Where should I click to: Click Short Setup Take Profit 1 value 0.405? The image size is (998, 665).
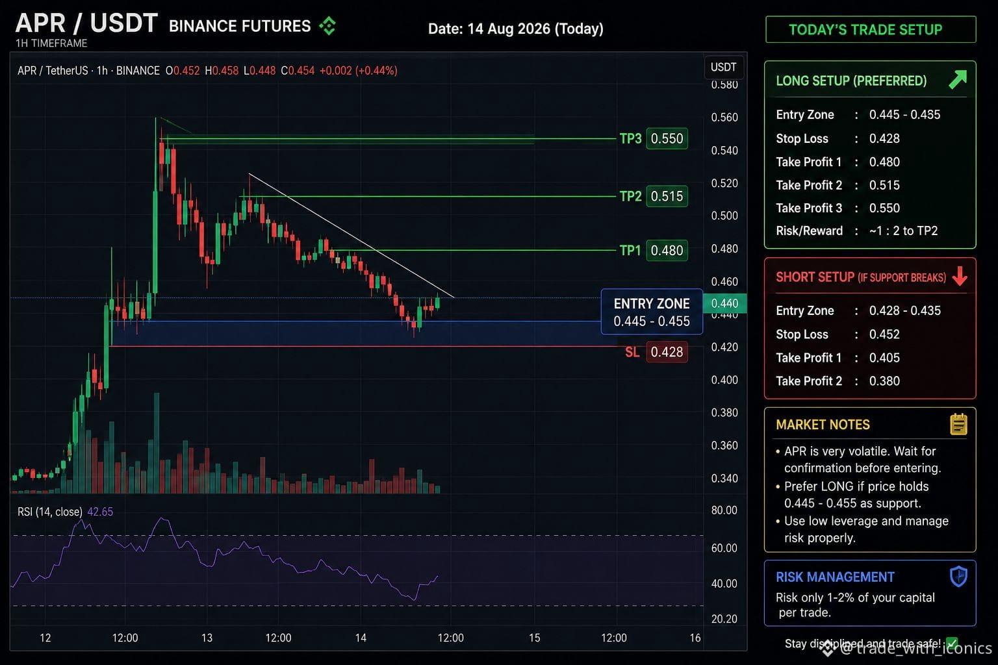pos(884,358)
